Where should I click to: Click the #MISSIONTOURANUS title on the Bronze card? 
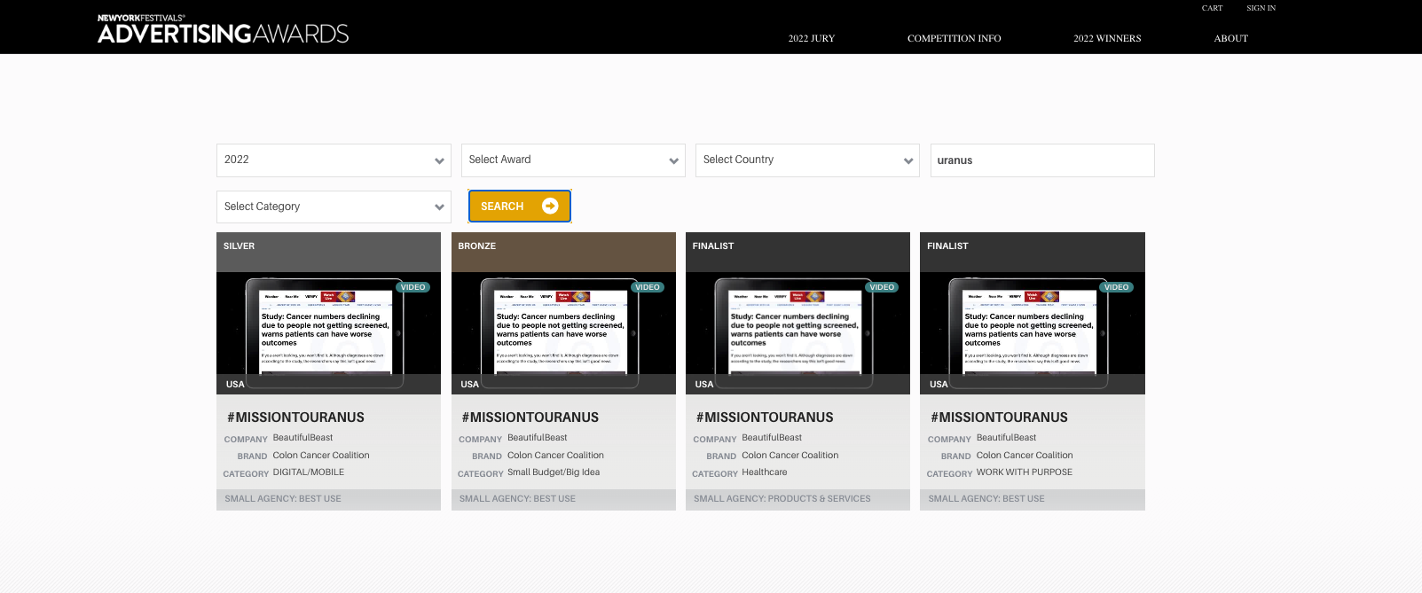pyautogui.click(x=530, y=417)
